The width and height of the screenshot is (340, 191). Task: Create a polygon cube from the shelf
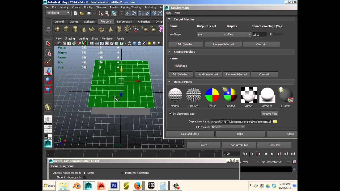click(66, 29)
